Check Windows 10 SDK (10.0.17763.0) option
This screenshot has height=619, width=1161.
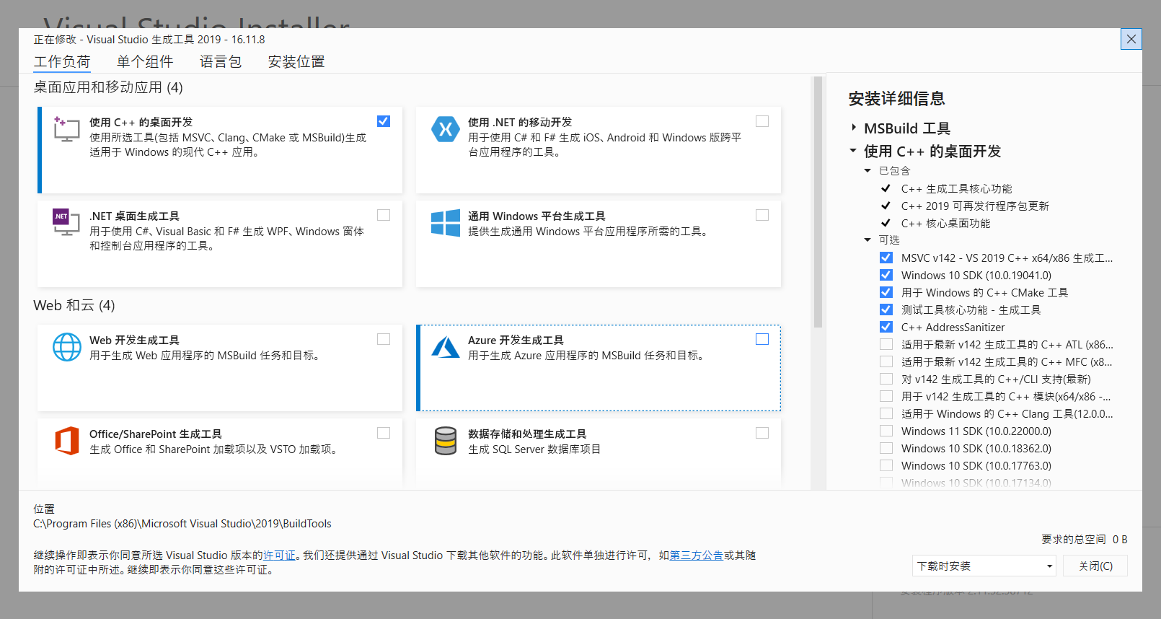click(886, 465)
